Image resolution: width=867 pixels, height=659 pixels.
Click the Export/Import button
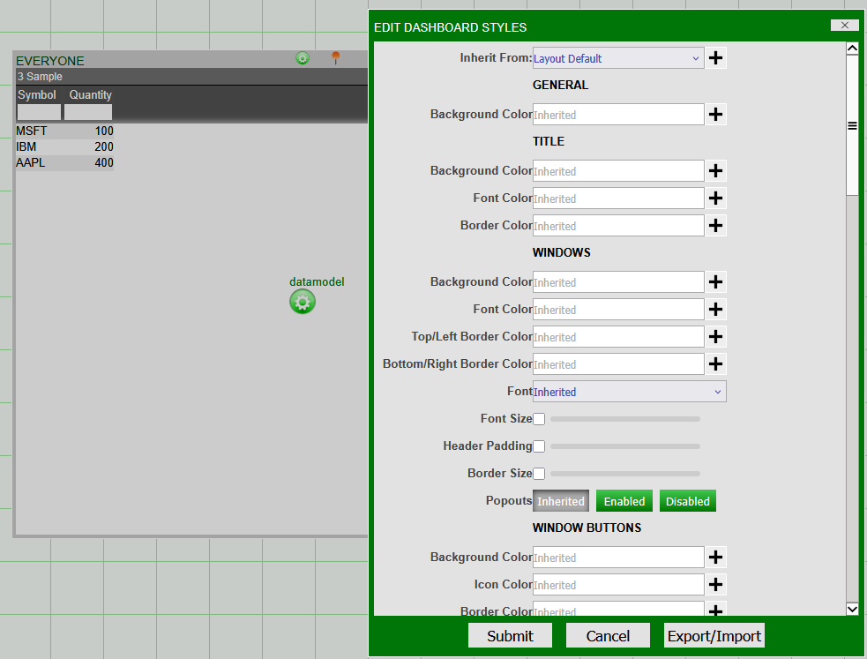714,636
